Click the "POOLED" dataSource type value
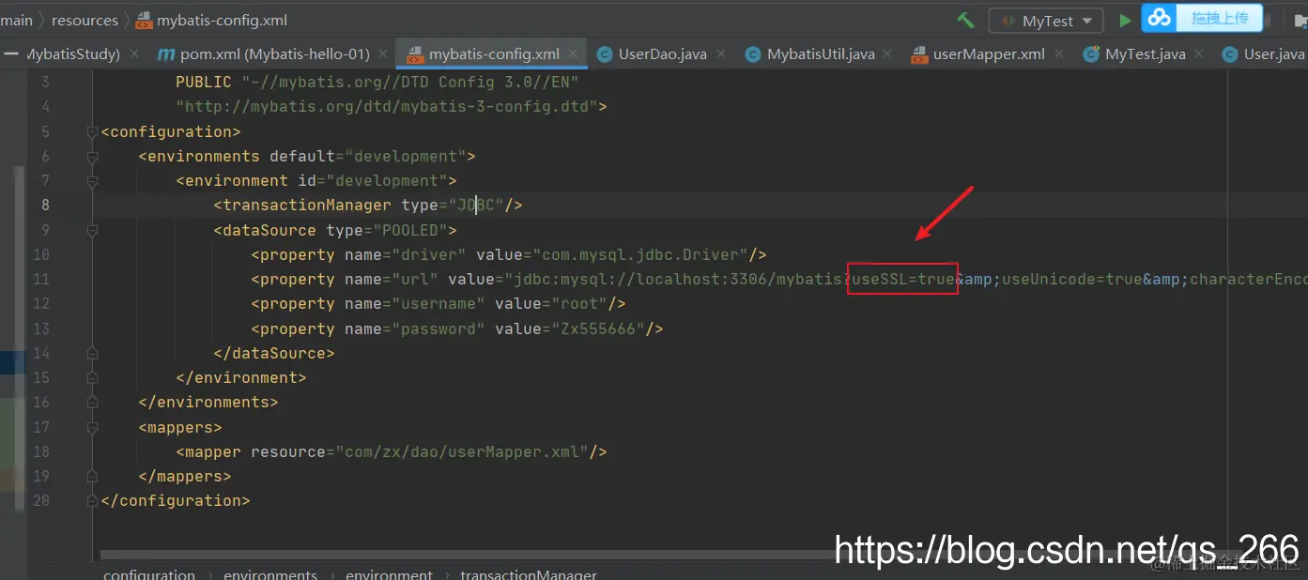Image resolution: width=1308 pixels, height=580 pixels. [410, 230]
